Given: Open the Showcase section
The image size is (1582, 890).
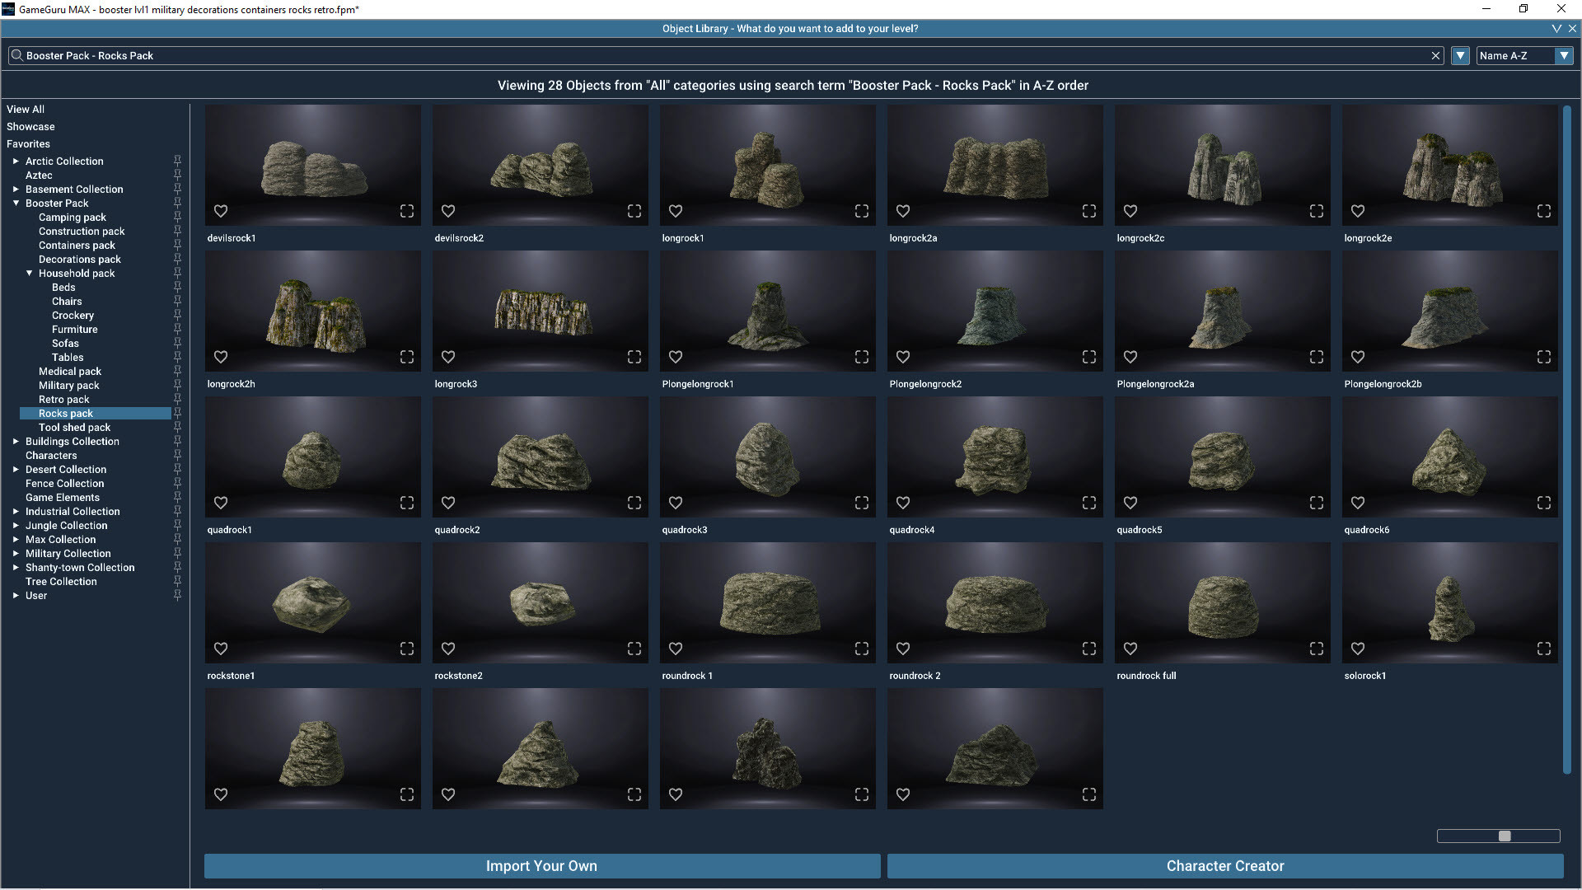Looking at the screenshot, I should (30, 126).
